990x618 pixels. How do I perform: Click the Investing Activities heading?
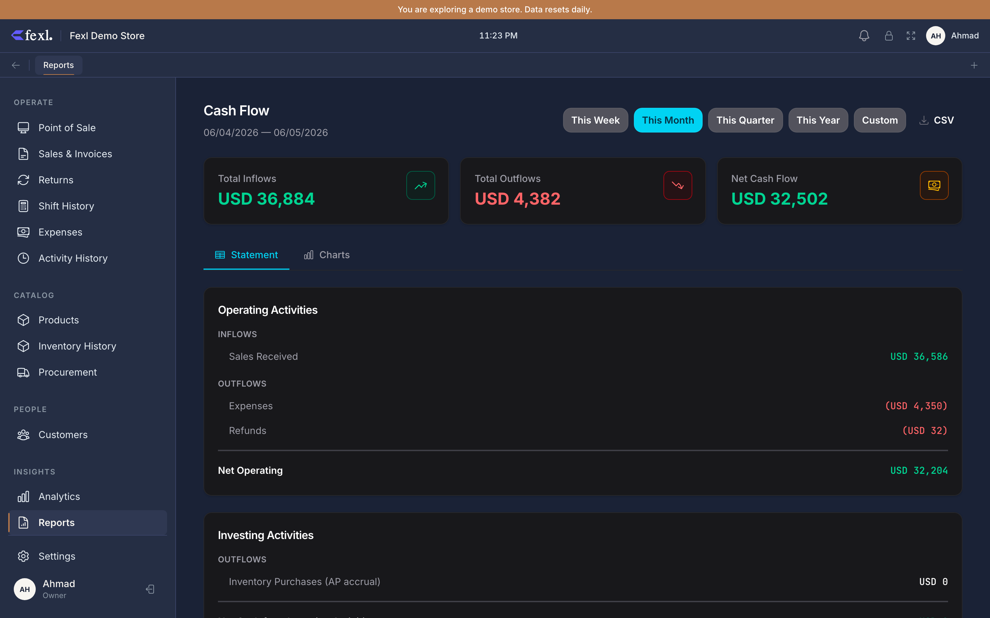[x=265, y=535]
